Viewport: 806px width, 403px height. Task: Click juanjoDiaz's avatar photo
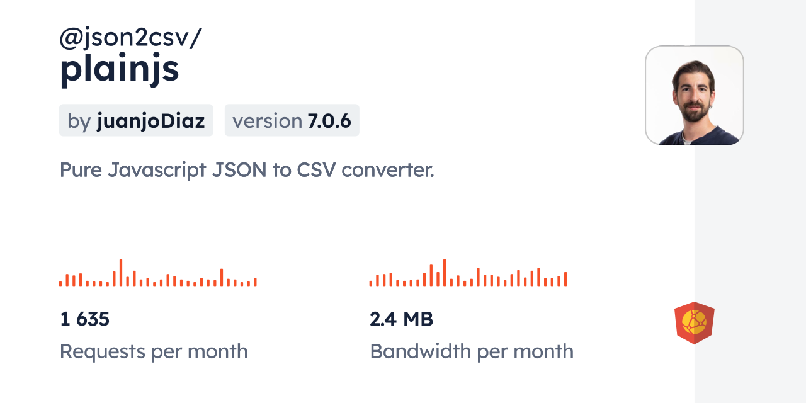click(694, 95)
